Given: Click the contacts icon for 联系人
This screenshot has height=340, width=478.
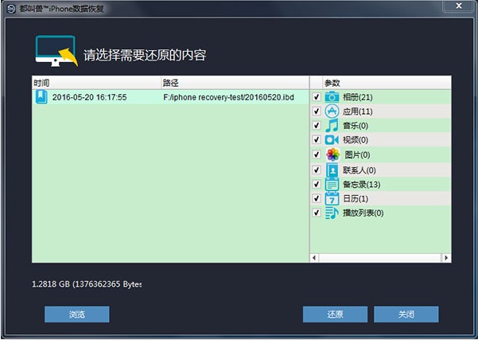Looking at the screenshot, I should tap(332, 170).
